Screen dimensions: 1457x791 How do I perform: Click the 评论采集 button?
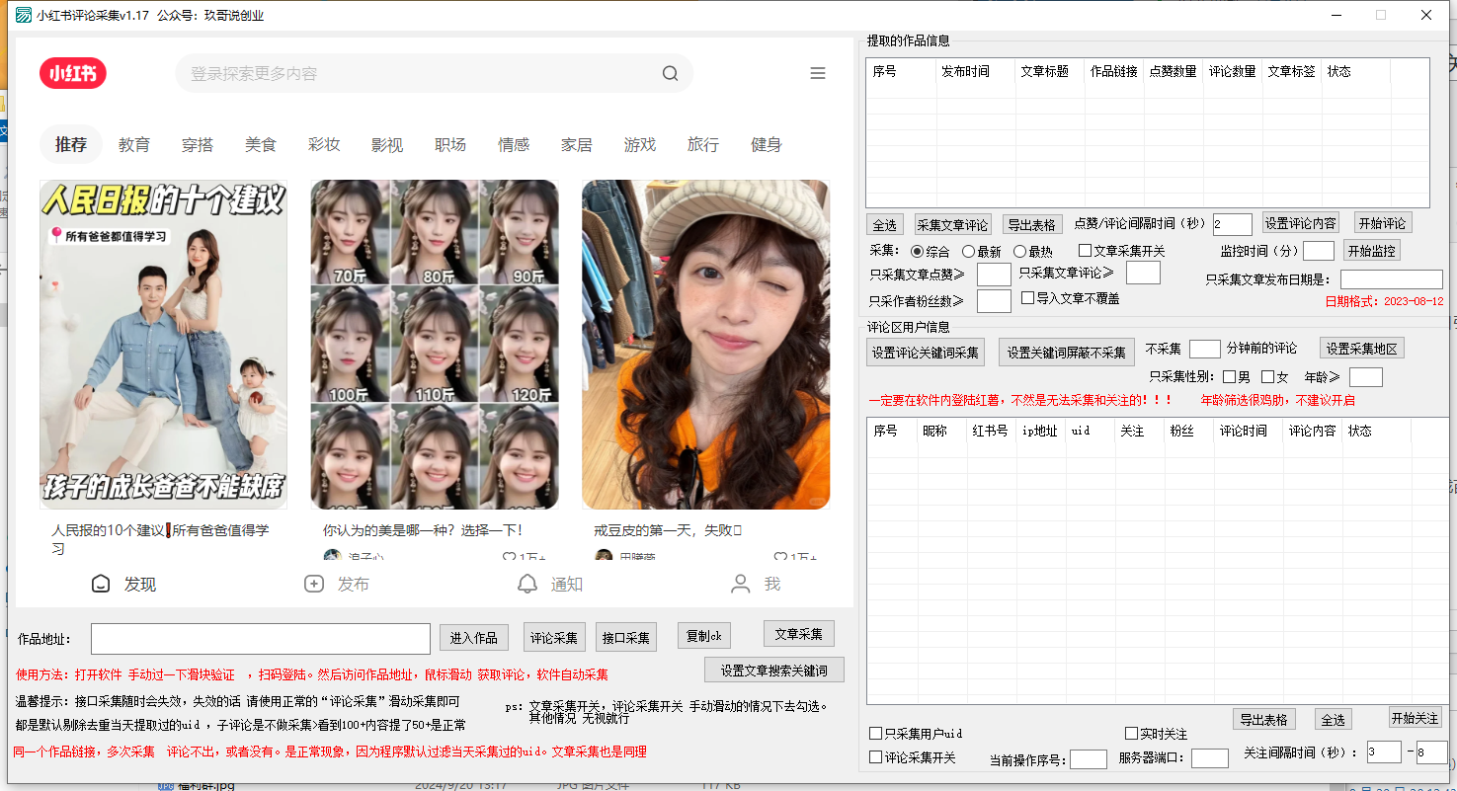click(x=554, y=638)
